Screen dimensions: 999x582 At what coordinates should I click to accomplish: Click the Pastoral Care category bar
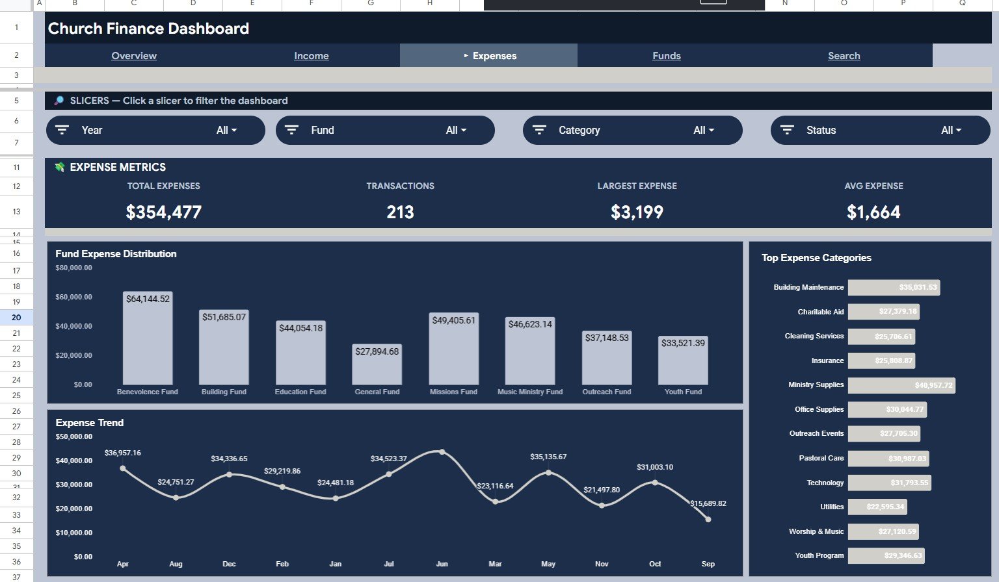(x=888, y=459)
